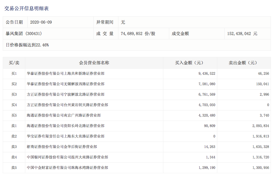Click stock name 暴风集团 (300431)

click(24, 34)
